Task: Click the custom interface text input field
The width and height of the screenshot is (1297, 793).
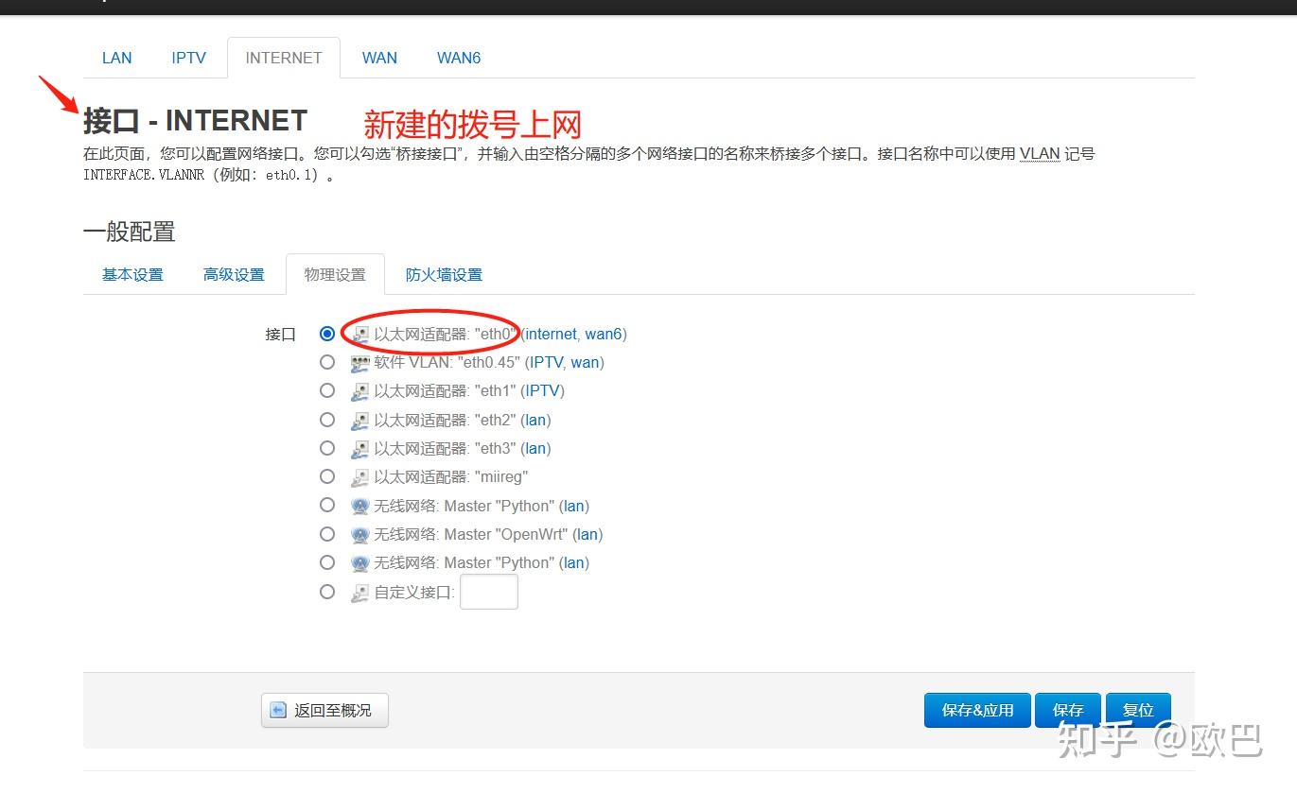Action: point(488,592)
